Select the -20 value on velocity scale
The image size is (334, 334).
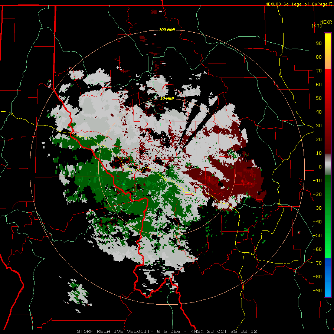pyautogui.click(x=317, y=194)
